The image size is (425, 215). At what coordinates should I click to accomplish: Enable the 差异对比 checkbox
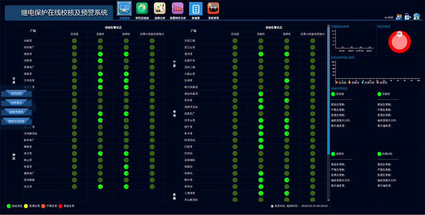(x=272, y=206)
